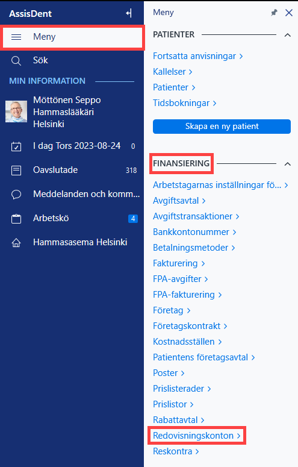Click the AssisDent logo text
The height and width of the screenshot is (467, 298).
30,14
